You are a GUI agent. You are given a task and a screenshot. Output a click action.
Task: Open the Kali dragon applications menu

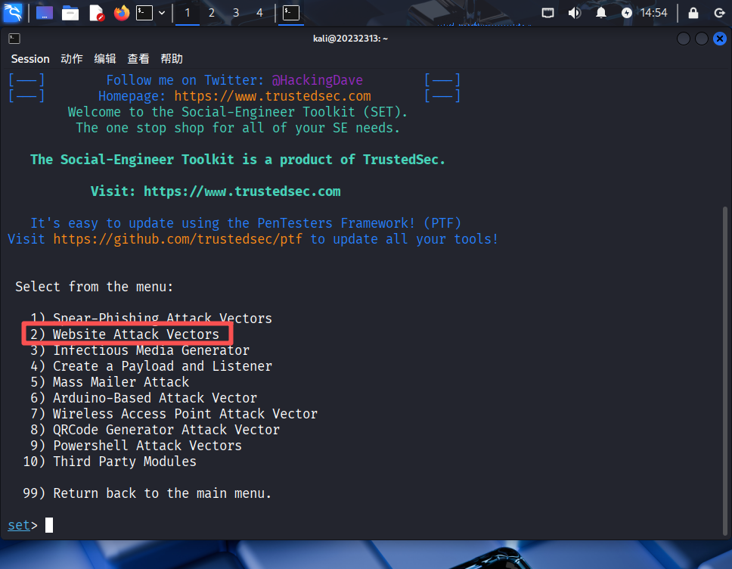pos(13,13)
